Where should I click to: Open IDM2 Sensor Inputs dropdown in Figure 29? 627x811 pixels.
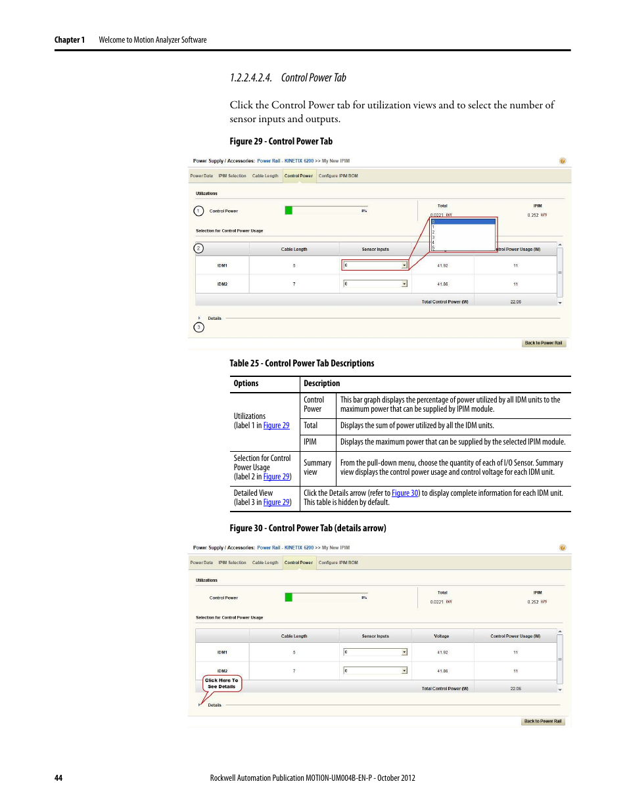pos(375,284)
